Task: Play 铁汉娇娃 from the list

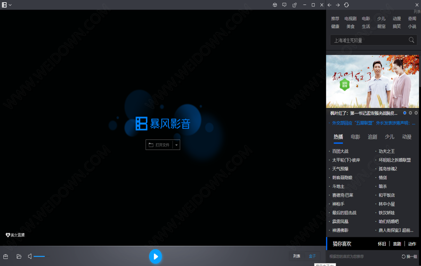Action: pyautogui.click(x=387, y=213)
